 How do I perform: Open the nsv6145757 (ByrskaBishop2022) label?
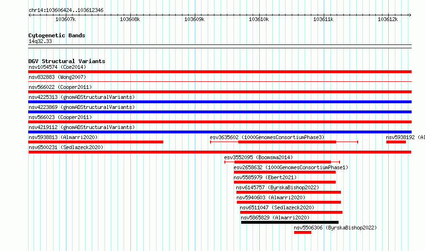click(277, 187)
